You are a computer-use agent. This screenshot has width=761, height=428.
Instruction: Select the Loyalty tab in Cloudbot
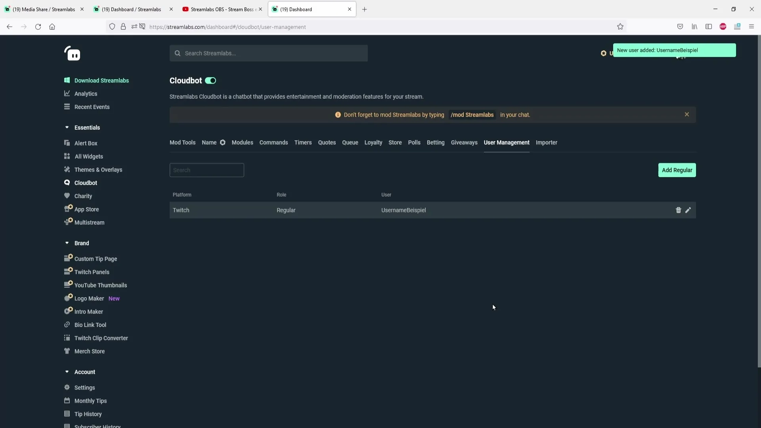coord(373,142)
